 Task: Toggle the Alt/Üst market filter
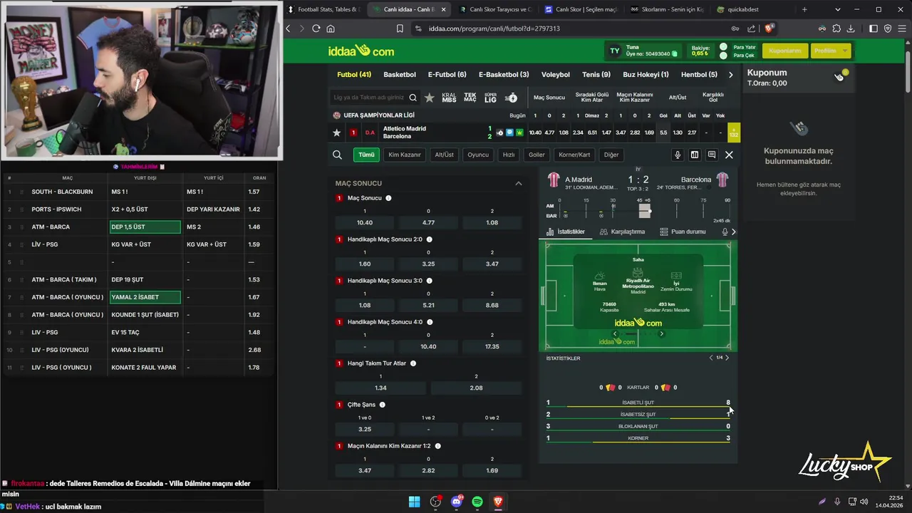[445, 155]
